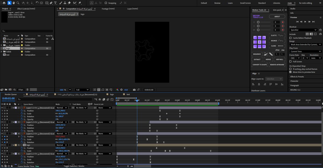Uncheck Move time to preview time
323x168 pixels.
point(290,72)
